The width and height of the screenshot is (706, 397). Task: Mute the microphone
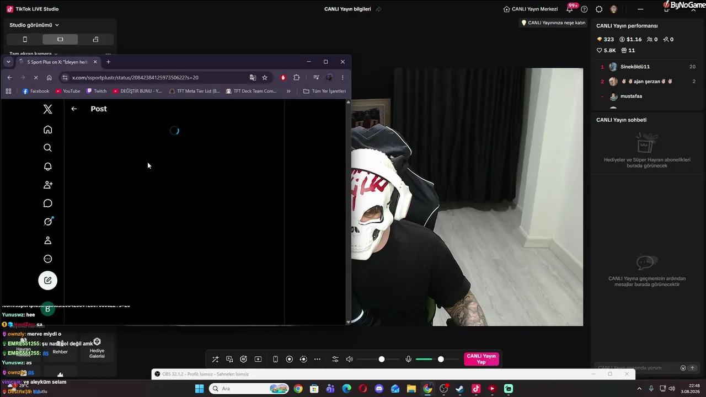[x=408, y=360]
